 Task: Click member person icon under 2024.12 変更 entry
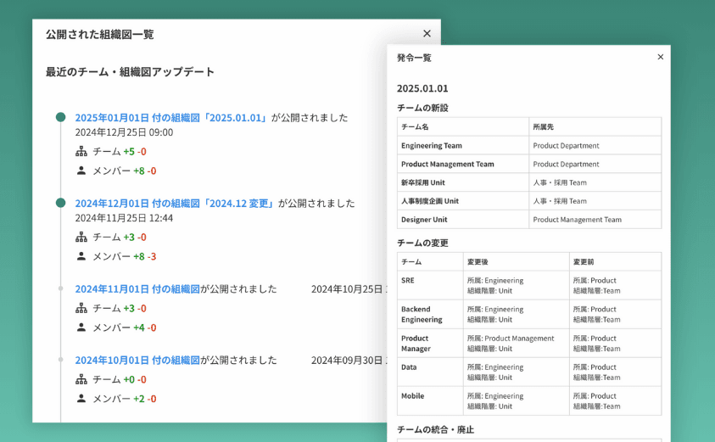tap(81, 256)
